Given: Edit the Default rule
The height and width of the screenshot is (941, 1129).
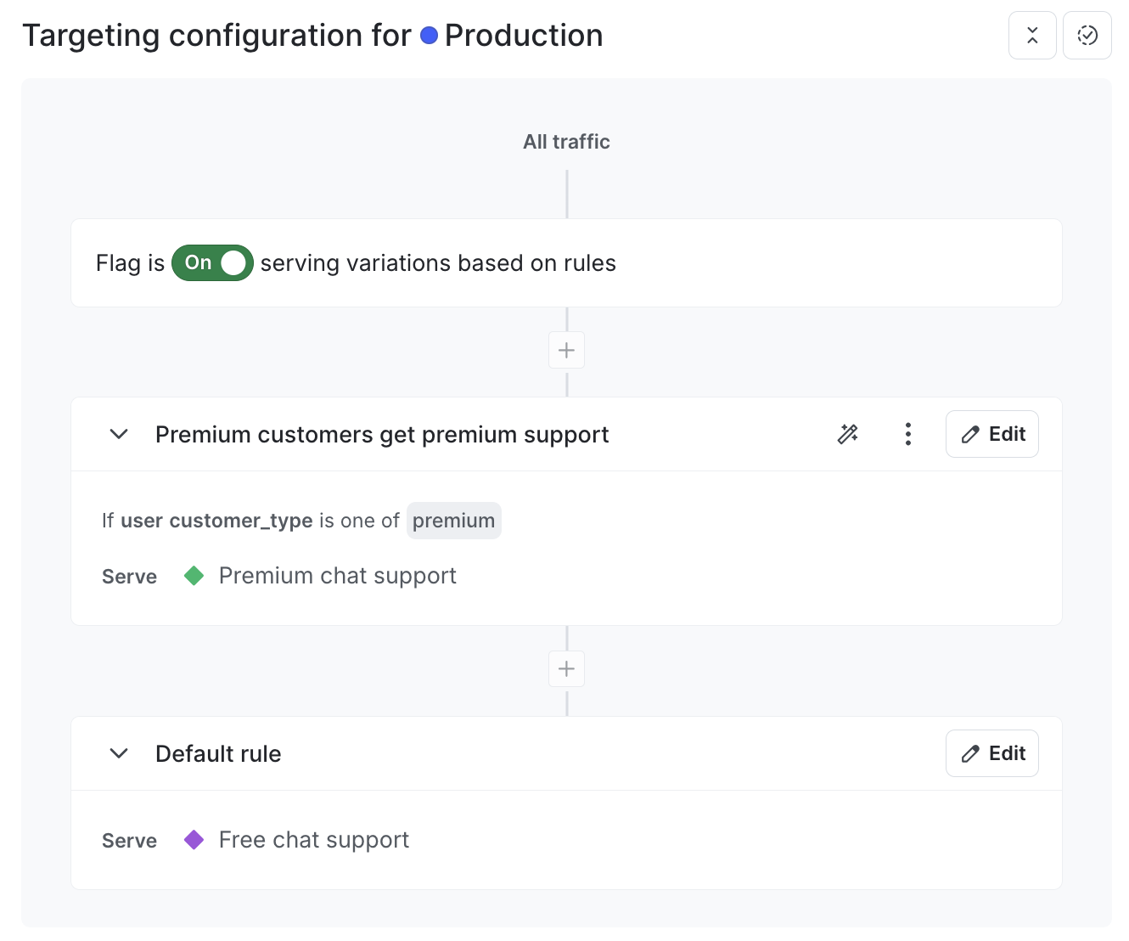Looking at the screenshot, I should pyautogui.click(x=991, y=753).
